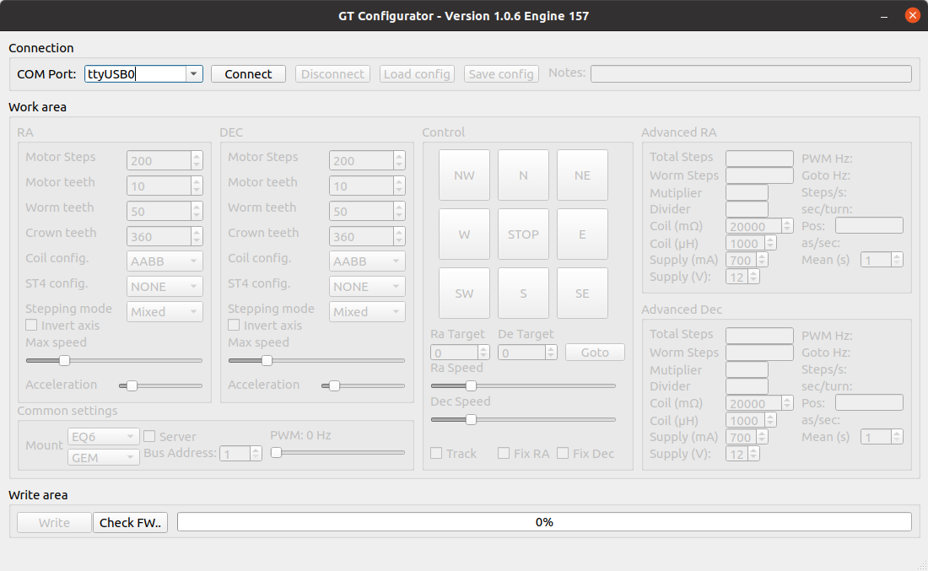Toggle the RA Invert axis checkbox
928x571 pixels.
pos(31,326)
